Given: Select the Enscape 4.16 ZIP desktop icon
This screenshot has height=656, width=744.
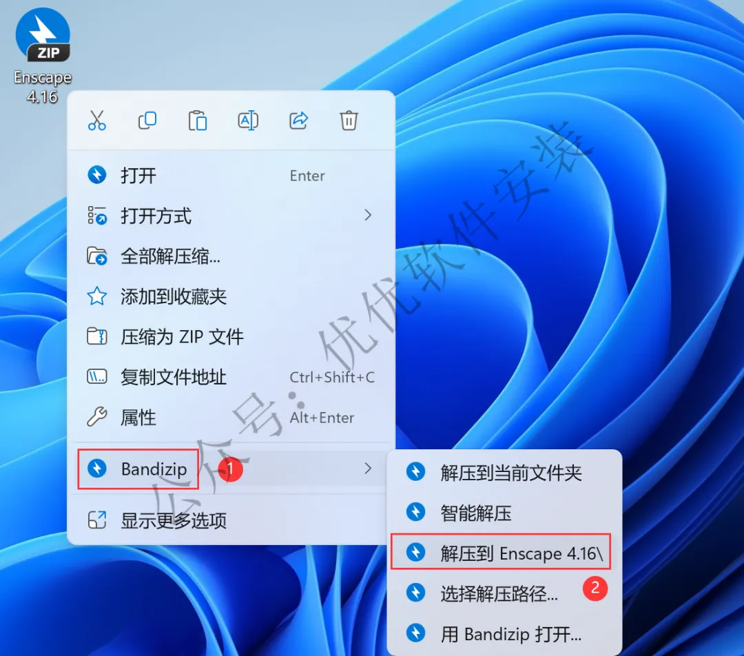Looking at the screenshot, I should coord(43,55).
